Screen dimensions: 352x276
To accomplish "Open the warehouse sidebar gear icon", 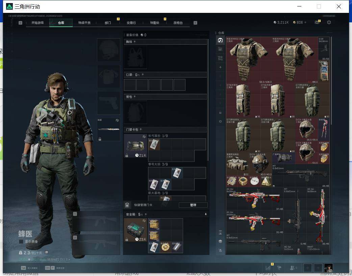I will click(x=220, y=121).
